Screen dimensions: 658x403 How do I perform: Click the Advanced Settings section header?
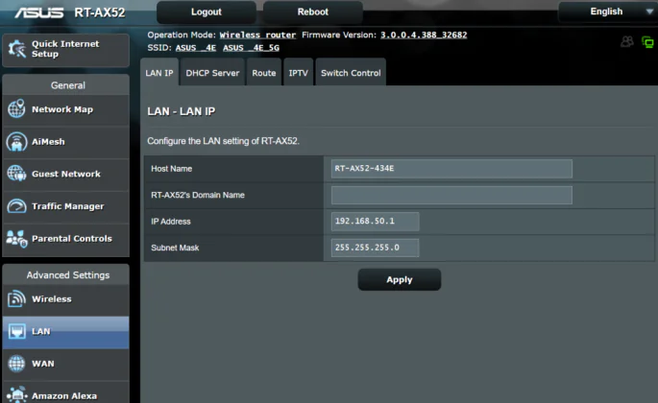pyautogui.click(x=68, y=275)
